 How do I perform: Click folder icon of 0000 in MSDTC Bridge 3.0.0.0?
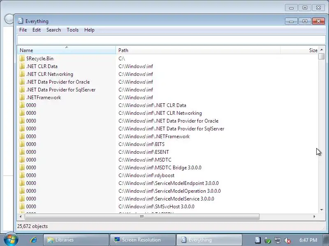coord(22,168)
